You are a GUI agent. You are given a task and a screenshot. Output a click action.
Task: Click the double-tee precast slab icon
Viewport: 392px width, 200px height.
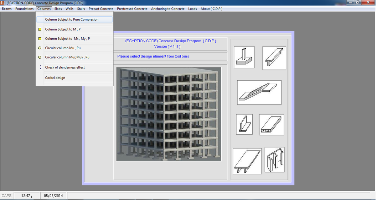click(x=247, y=161)
